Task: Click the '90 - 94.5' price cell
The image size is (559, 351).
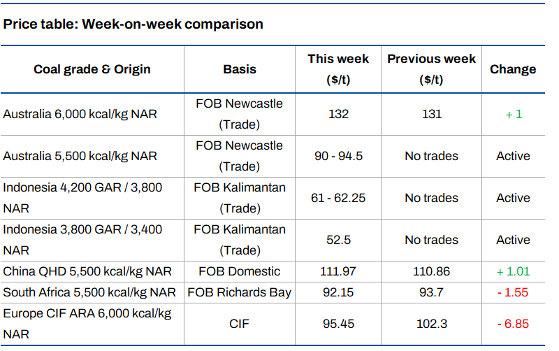Action: pyautogui.click(x=338, y=156)
